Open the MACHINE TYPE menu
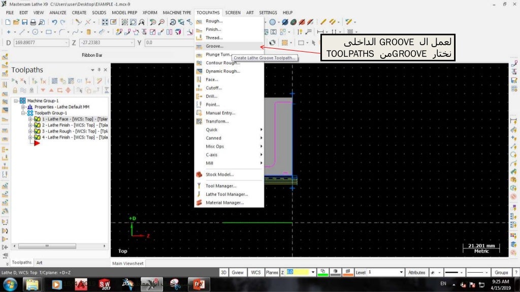520x292 pixels. pyautogui.click(x=177, y=13)
